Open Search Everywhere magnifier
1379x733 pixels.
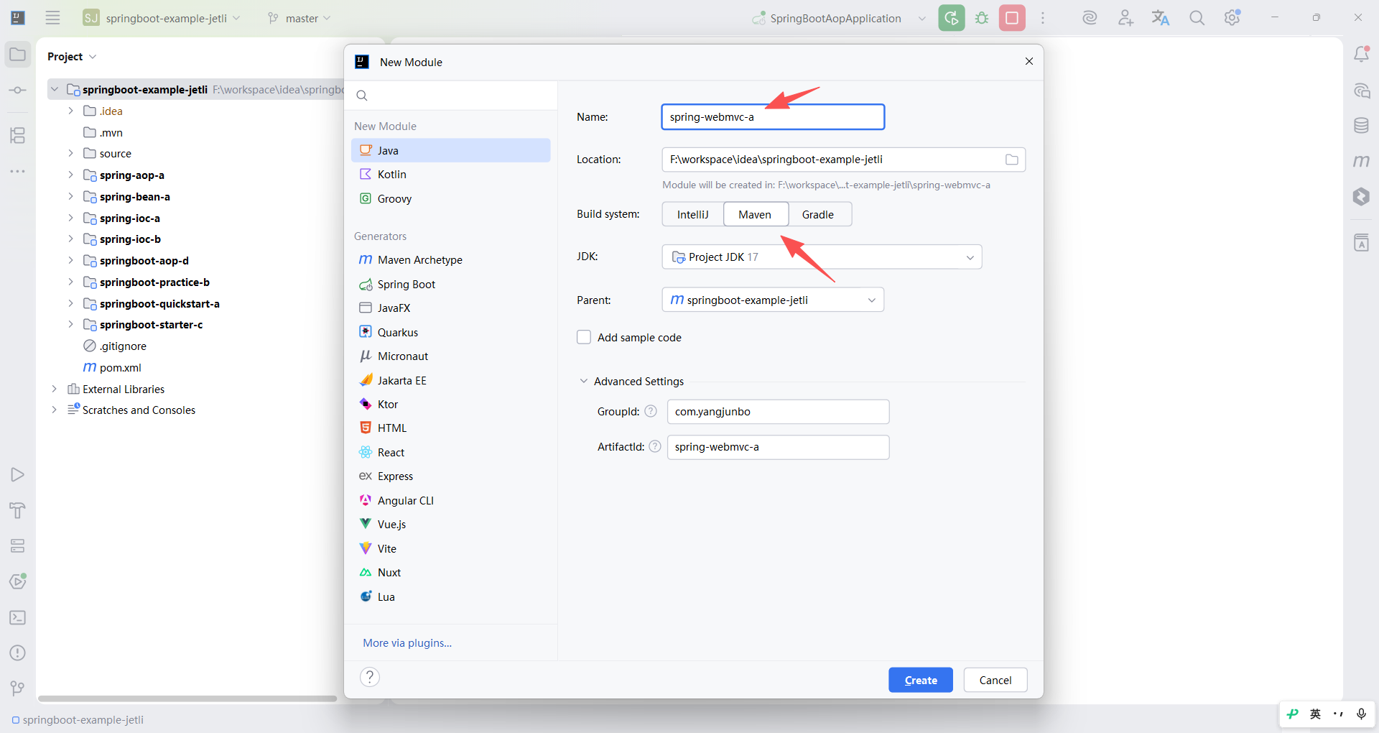pyautogui.click(x=1197, y=18)
